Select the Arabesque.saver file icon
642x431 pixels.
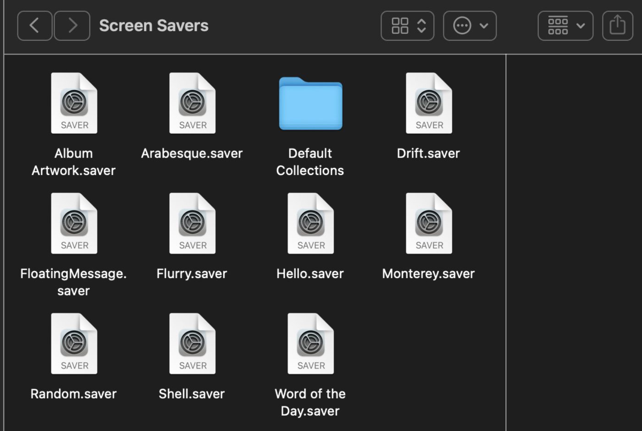tap(192, 104)
